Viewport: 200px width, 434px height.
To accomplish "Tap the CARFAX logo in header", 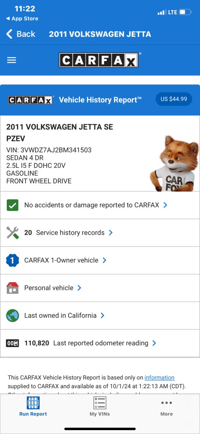I will tap(99, 60).
